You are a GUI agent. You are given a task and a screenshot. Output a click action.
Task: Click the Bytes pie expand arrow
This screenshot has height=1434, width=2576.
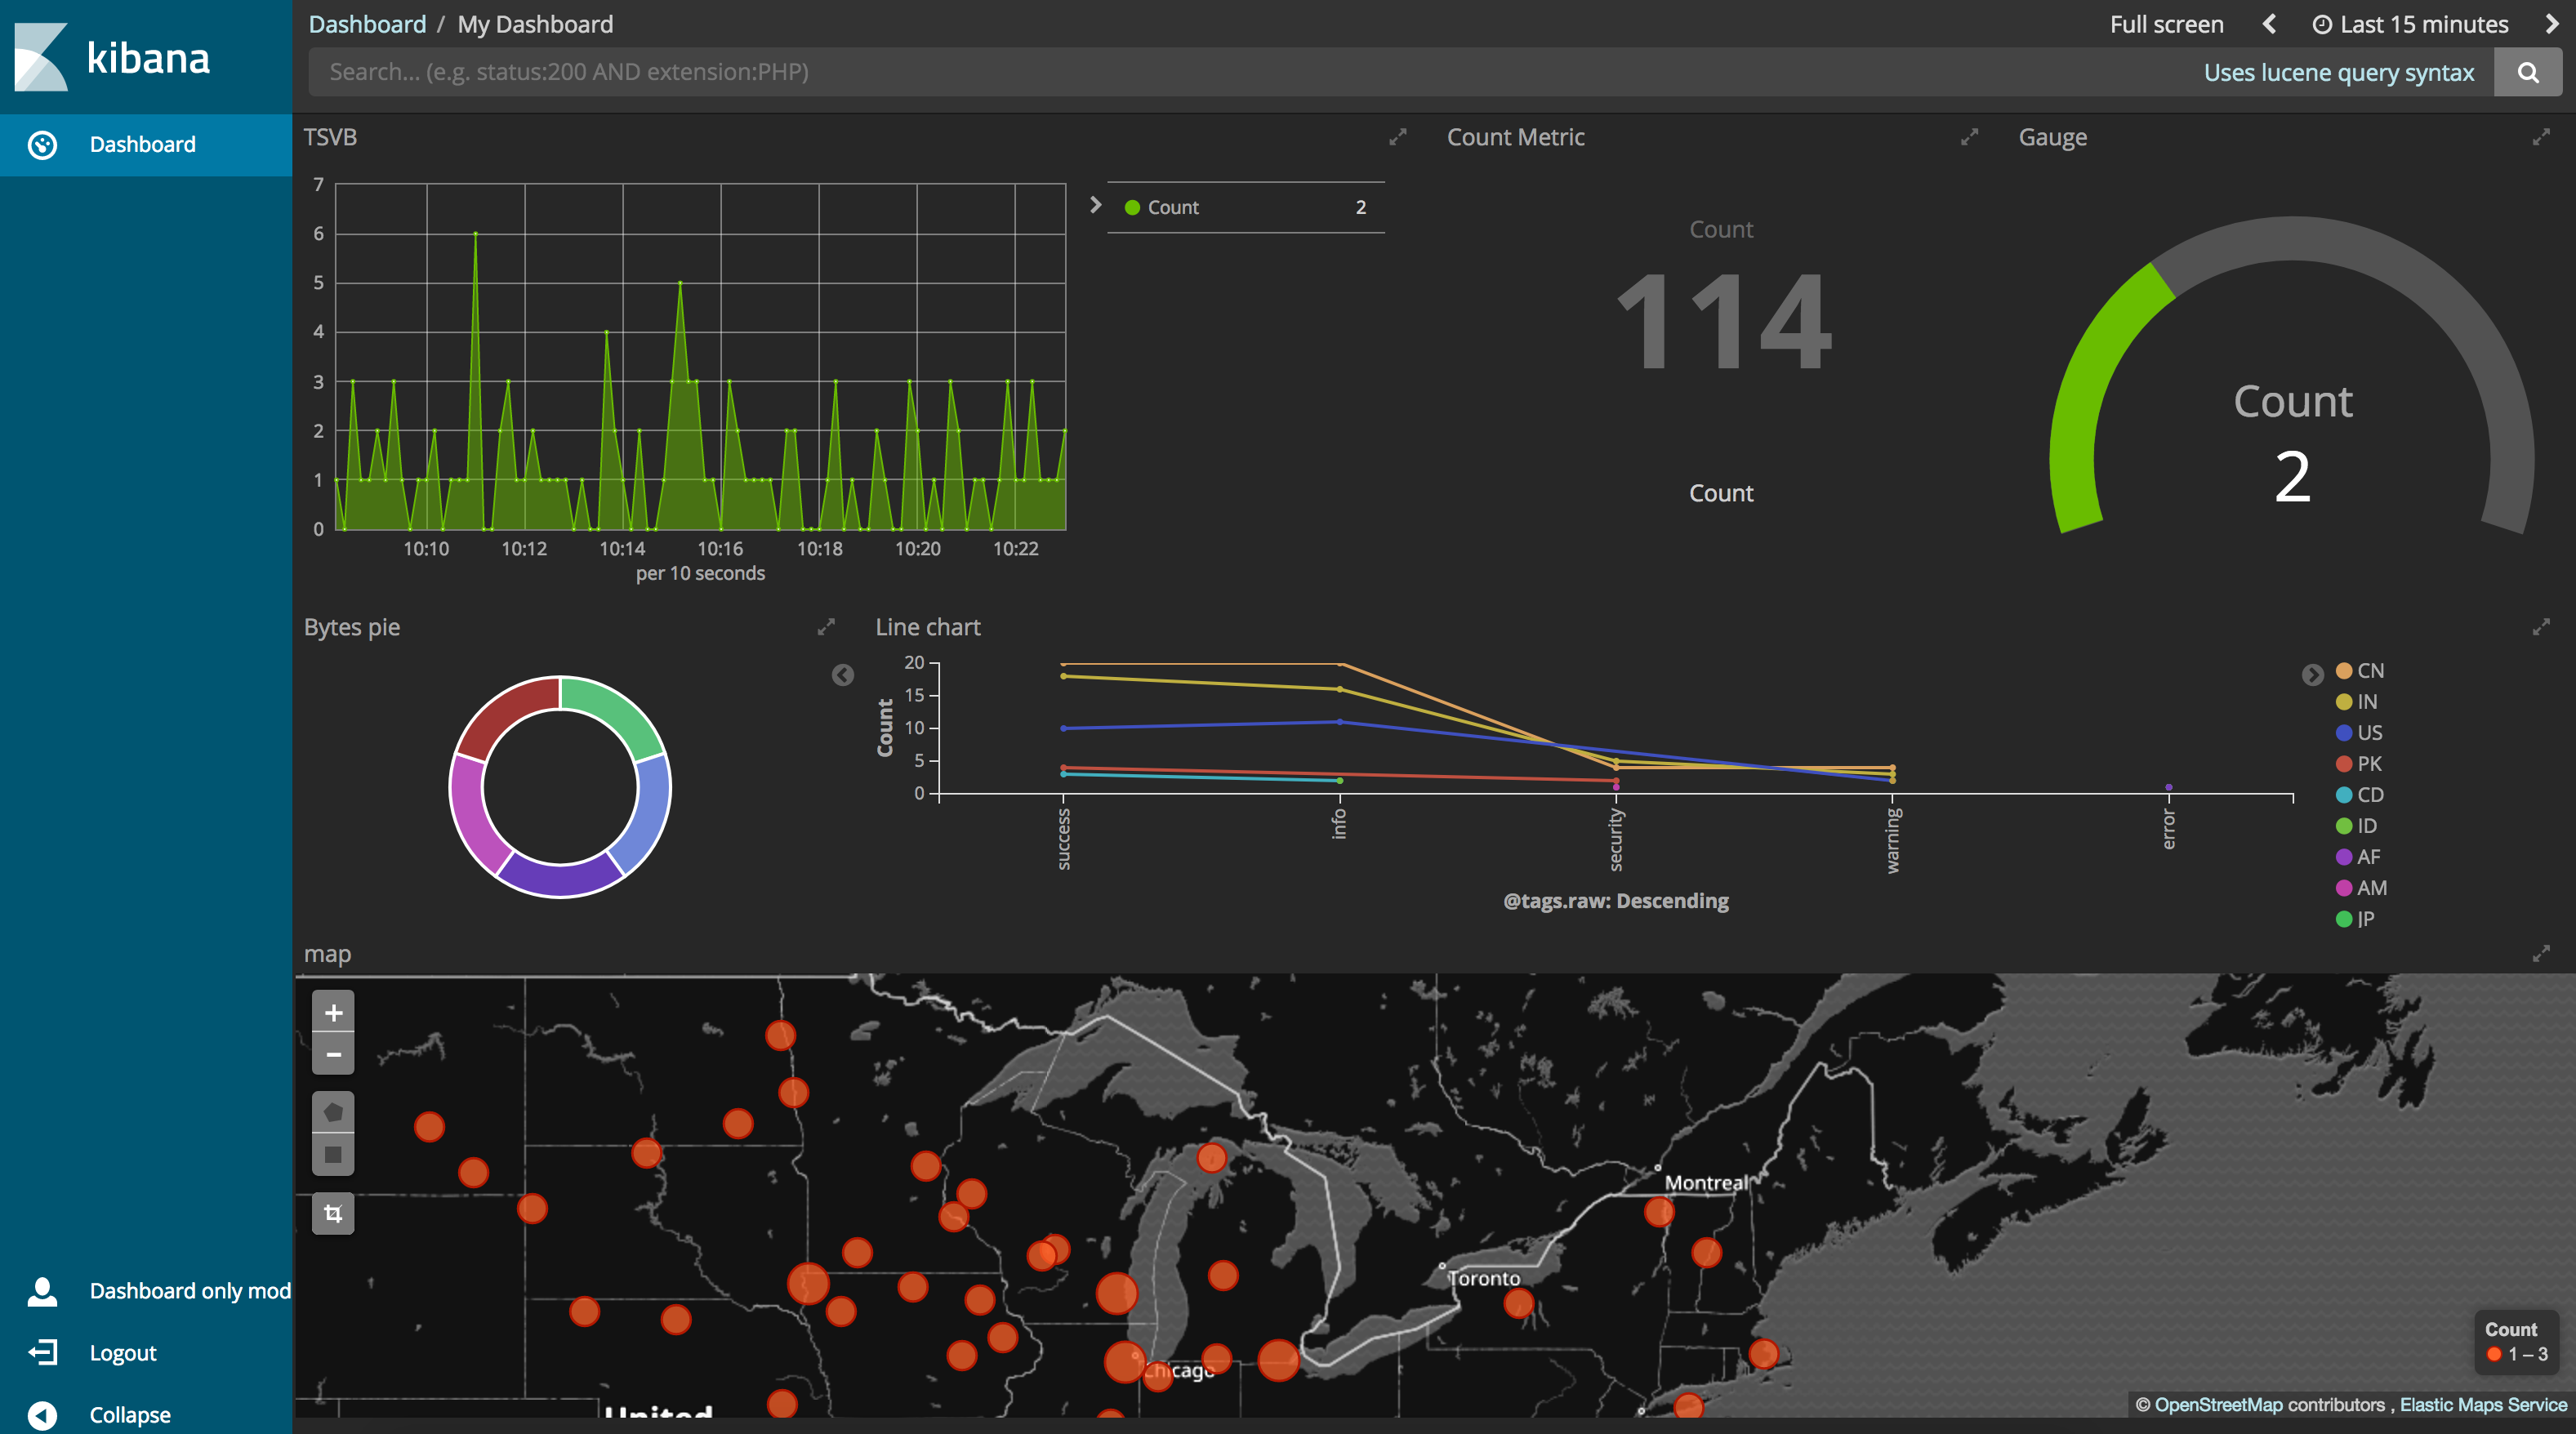(825, 627)
